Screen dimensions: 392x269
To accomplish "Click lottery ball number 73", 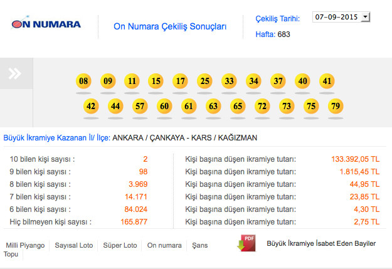I will click(x=287, y=106).
